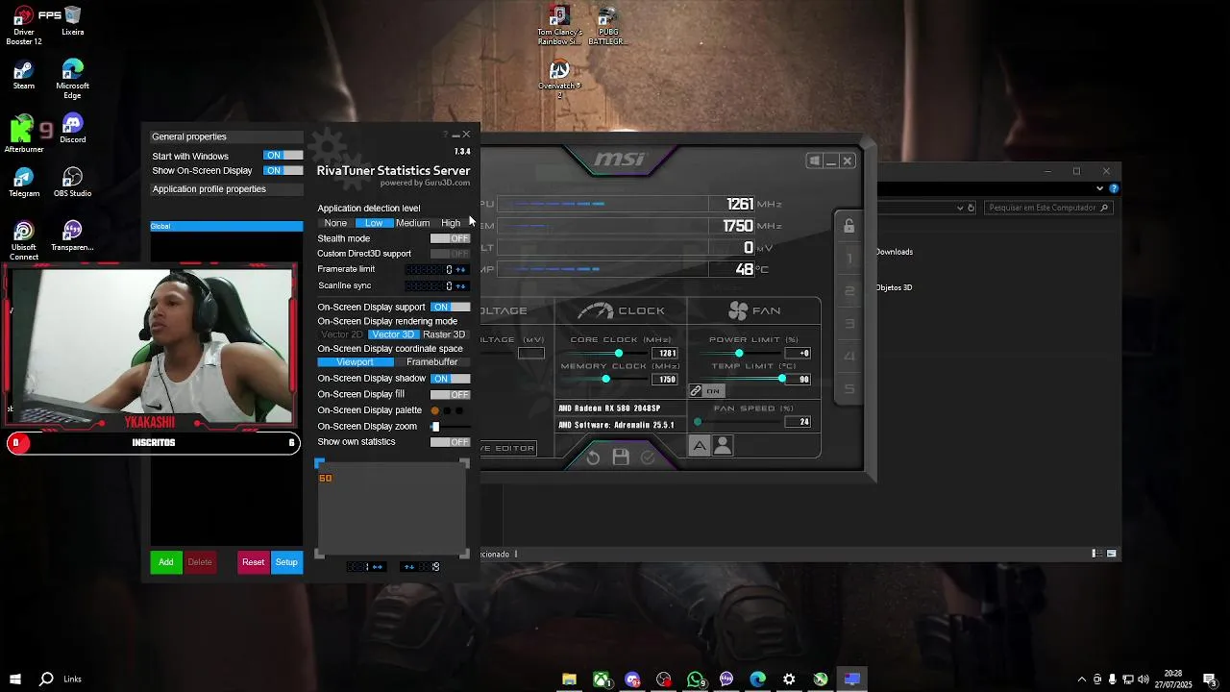Open WhatsApp from the taskbar
The image size is (1230, 692).
696,680
